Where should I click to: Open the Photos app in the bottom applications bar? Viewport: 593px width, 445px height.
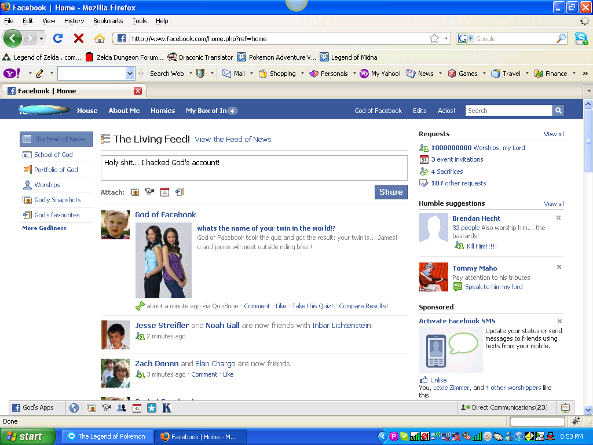(91, 408)
